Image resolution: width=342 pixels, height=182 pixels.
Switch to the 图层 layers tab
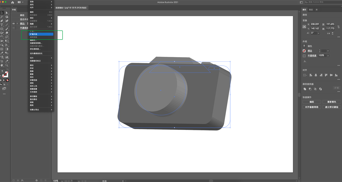[x=311, y=10]
